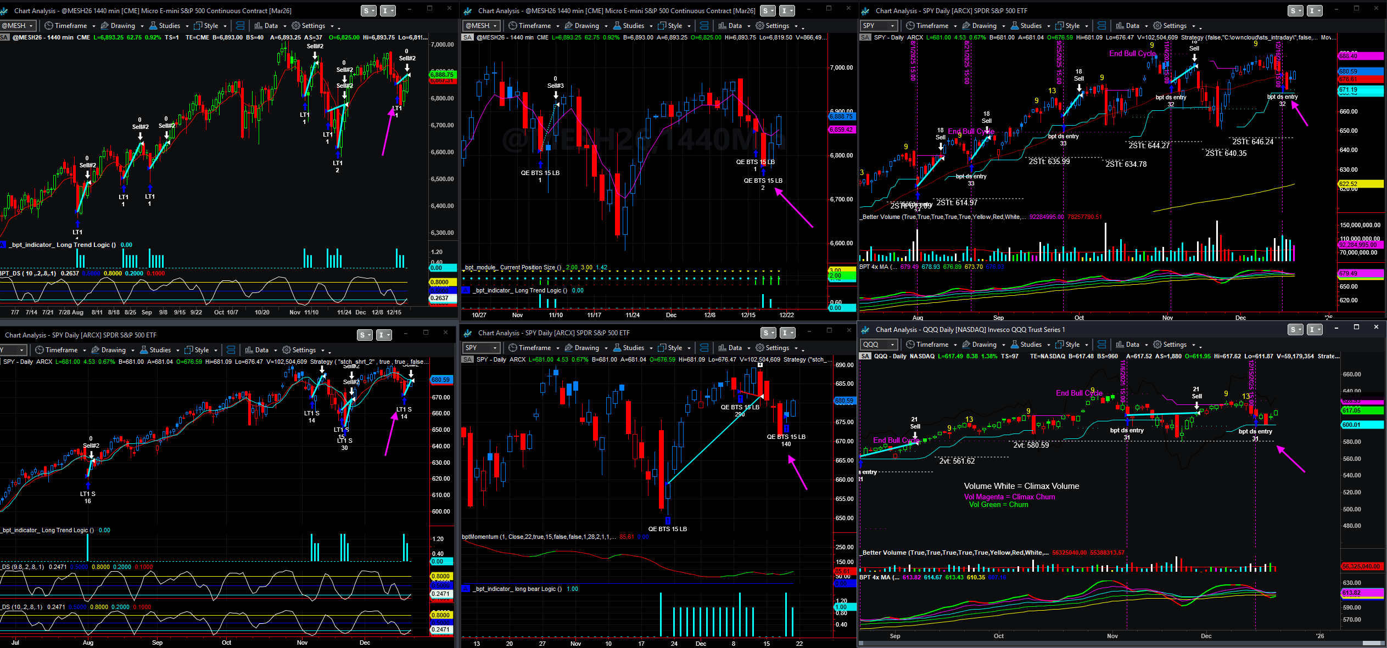Click Timeframe clock icon in top-right SPY chart

[x=910, y=26]
